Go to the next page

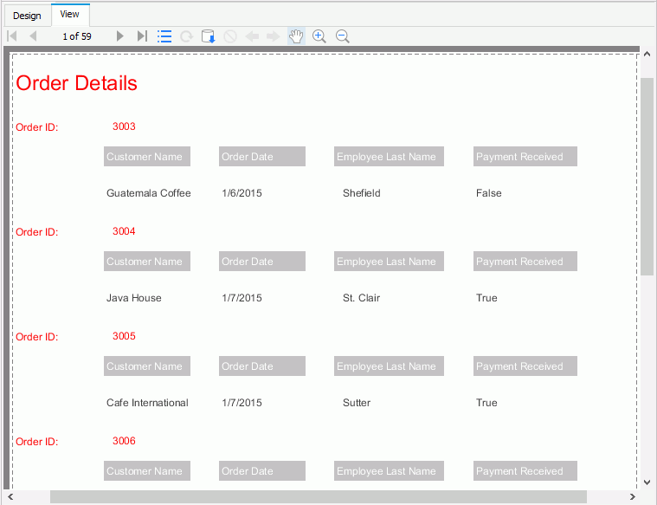(x=121, y=36)
